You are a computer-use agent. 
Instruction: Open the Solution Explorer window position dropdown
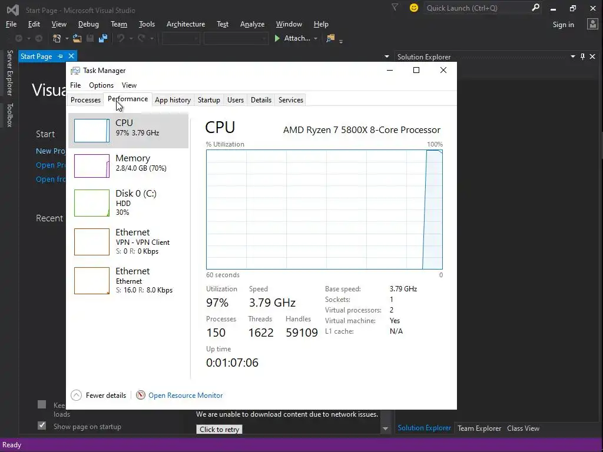click(x=572, y=56)
